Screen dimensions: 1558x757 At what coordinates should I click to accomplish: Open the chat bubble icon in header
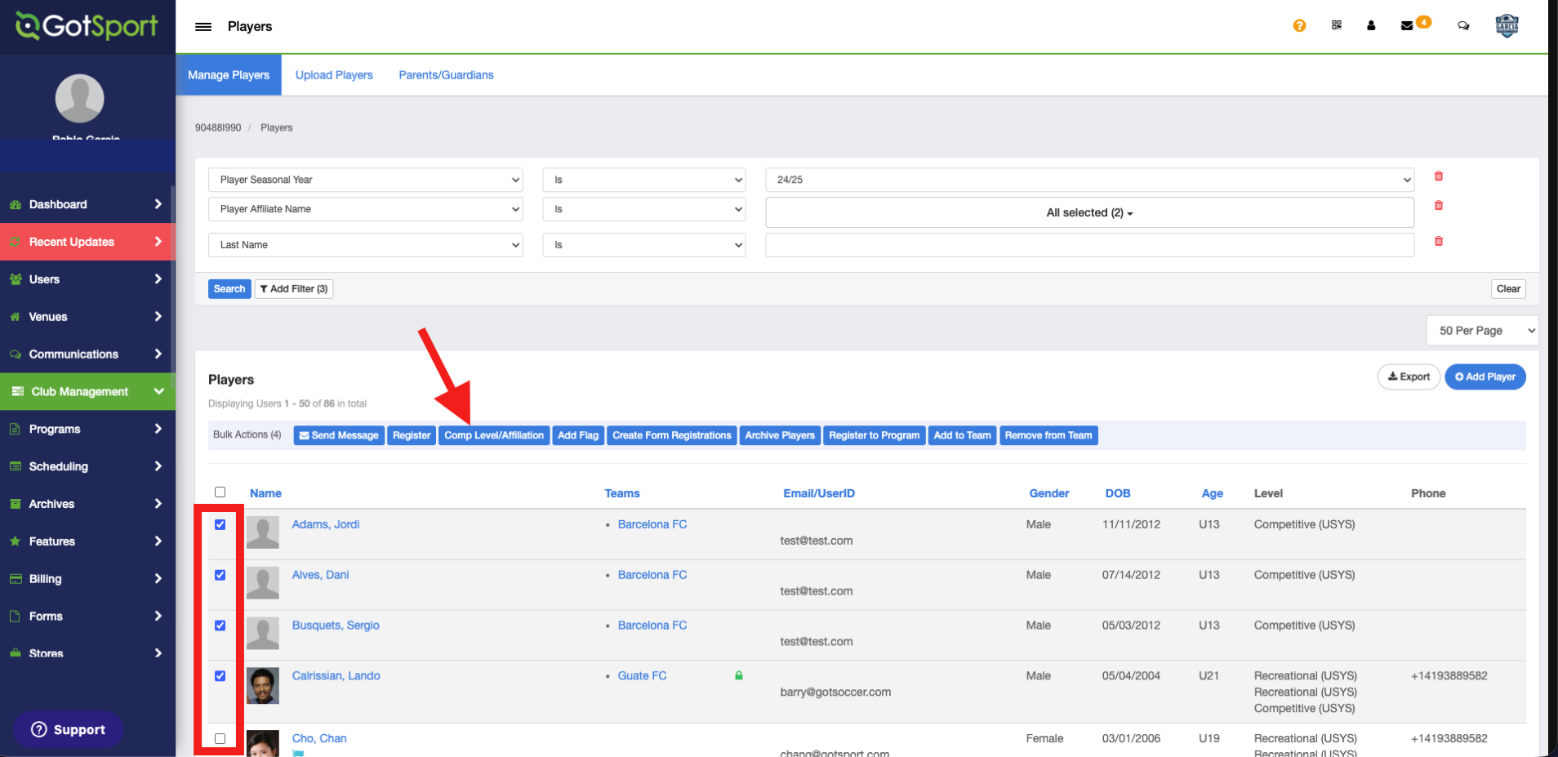coord(1463,26)
